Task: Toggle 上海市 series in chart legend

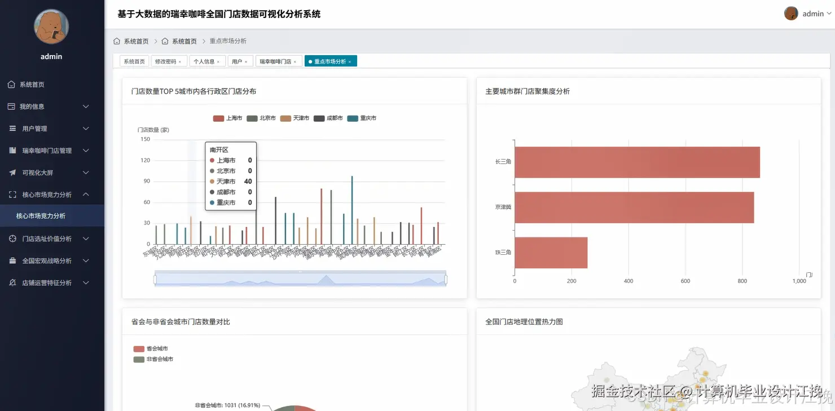Action: pos(227,118)
